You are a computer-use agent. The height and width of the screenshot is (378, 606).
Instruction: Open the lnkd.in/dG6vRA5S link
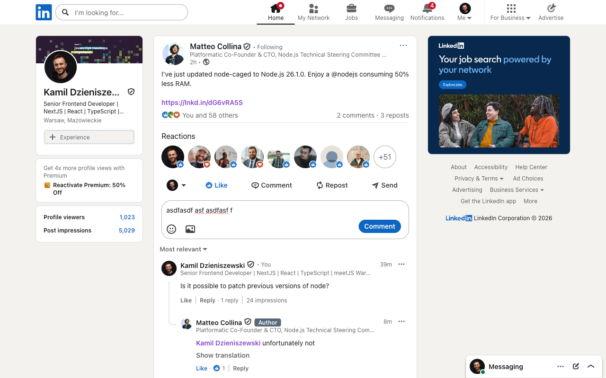click(202, 103)
